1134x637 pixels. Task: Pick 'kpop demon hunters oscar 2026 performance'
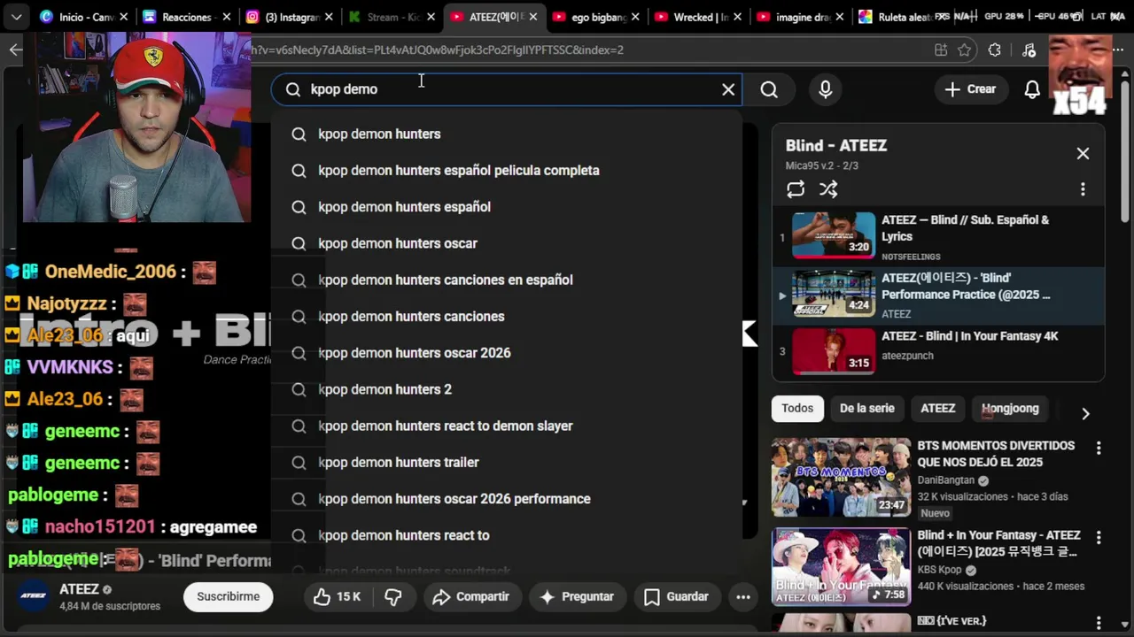[x=506, y=499]
